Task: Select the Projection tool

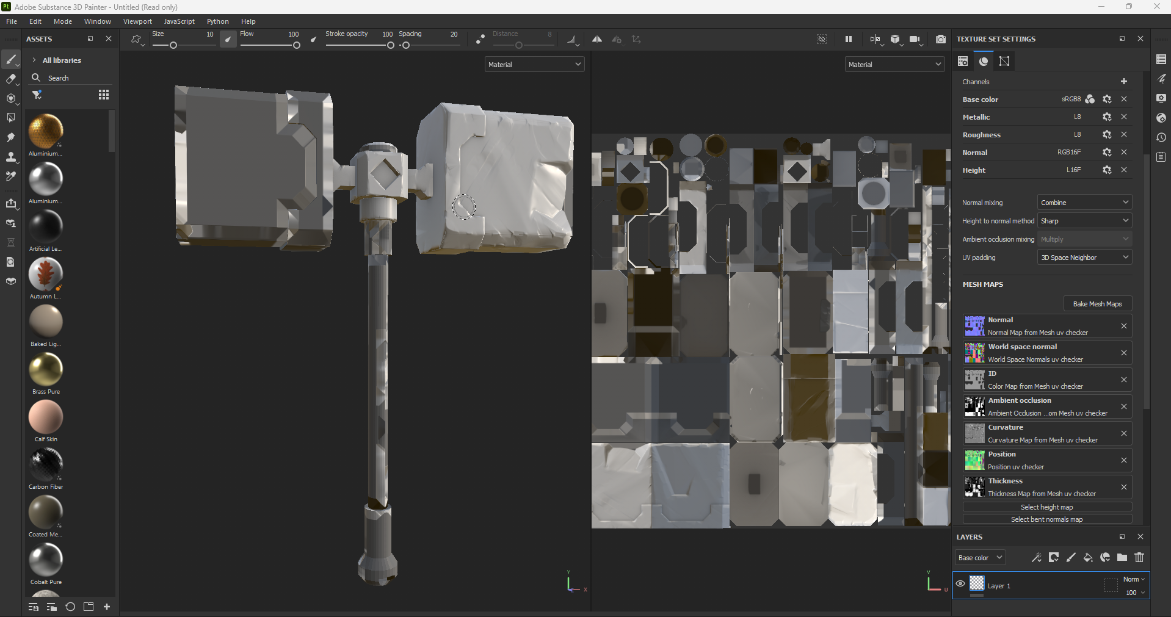Action: (x=11, y=98)
